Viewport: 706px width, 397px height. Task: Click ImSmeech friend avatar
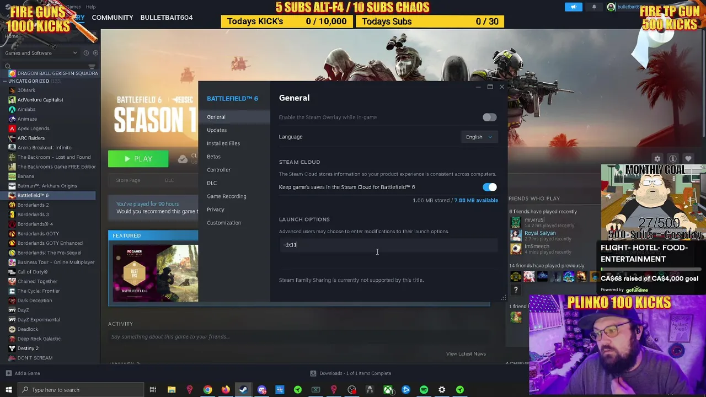(516, 249)
